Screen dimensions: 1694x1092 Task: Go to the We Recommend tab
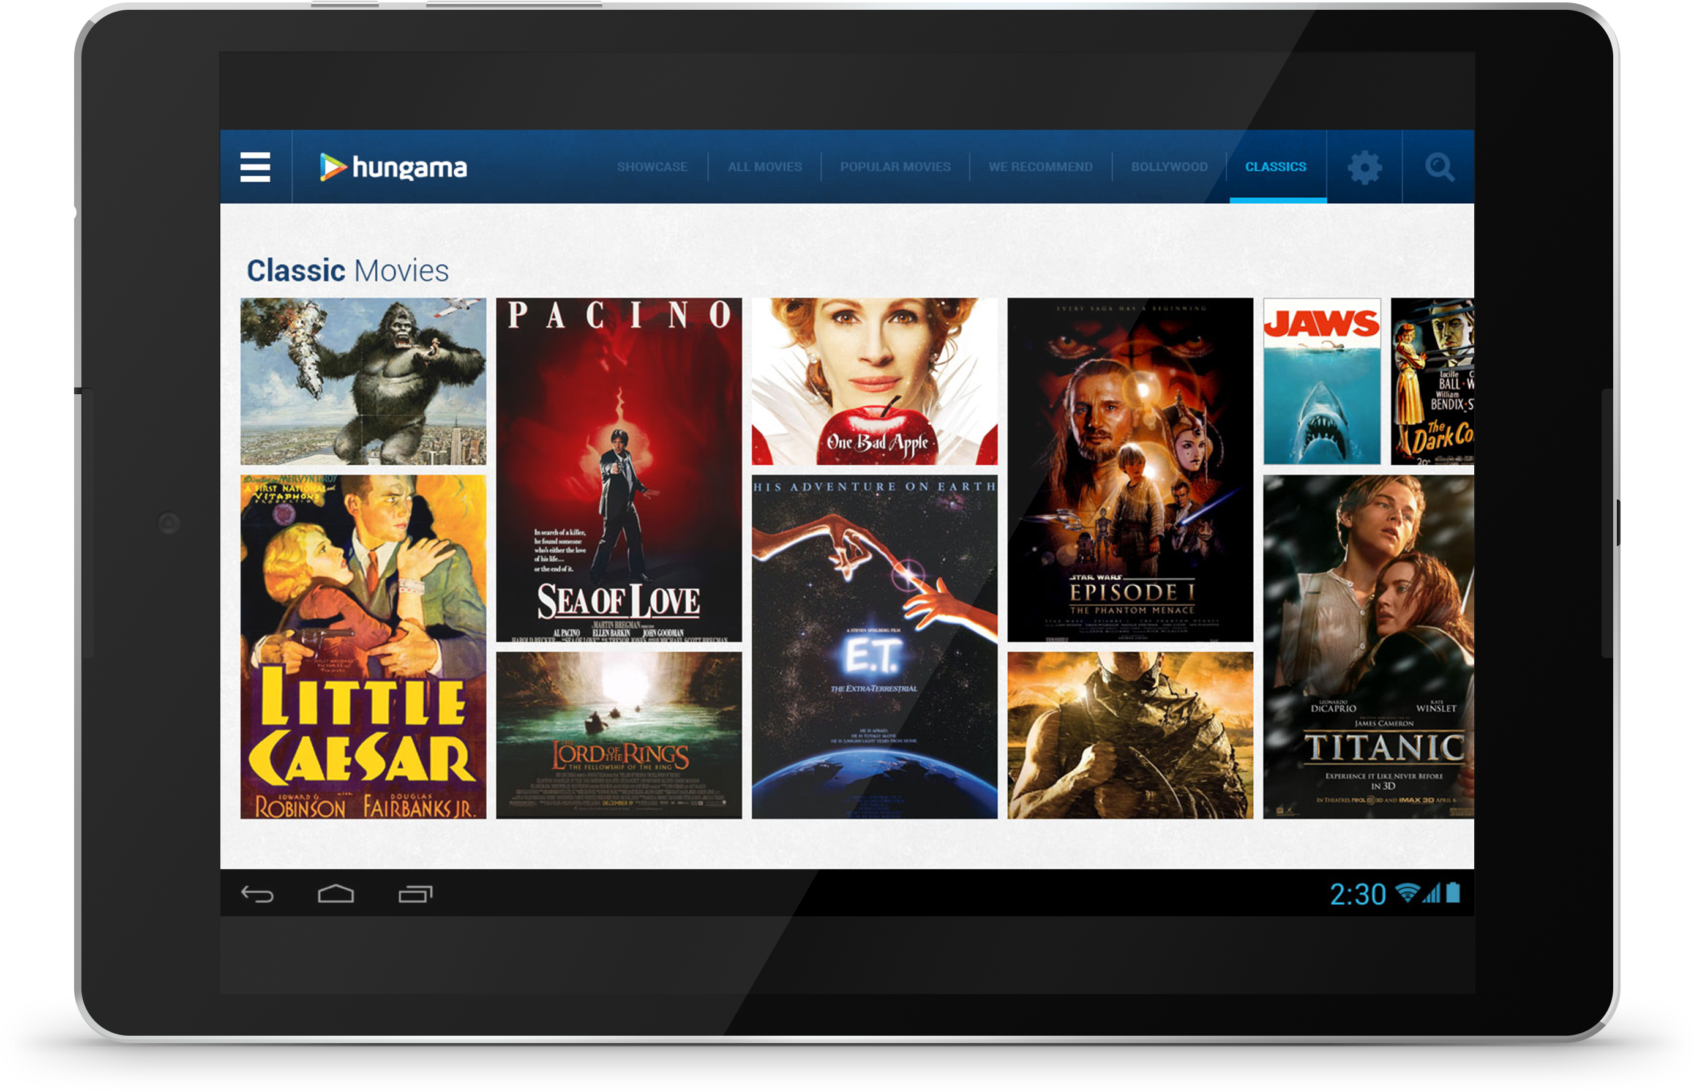(x=1040, y=166)
